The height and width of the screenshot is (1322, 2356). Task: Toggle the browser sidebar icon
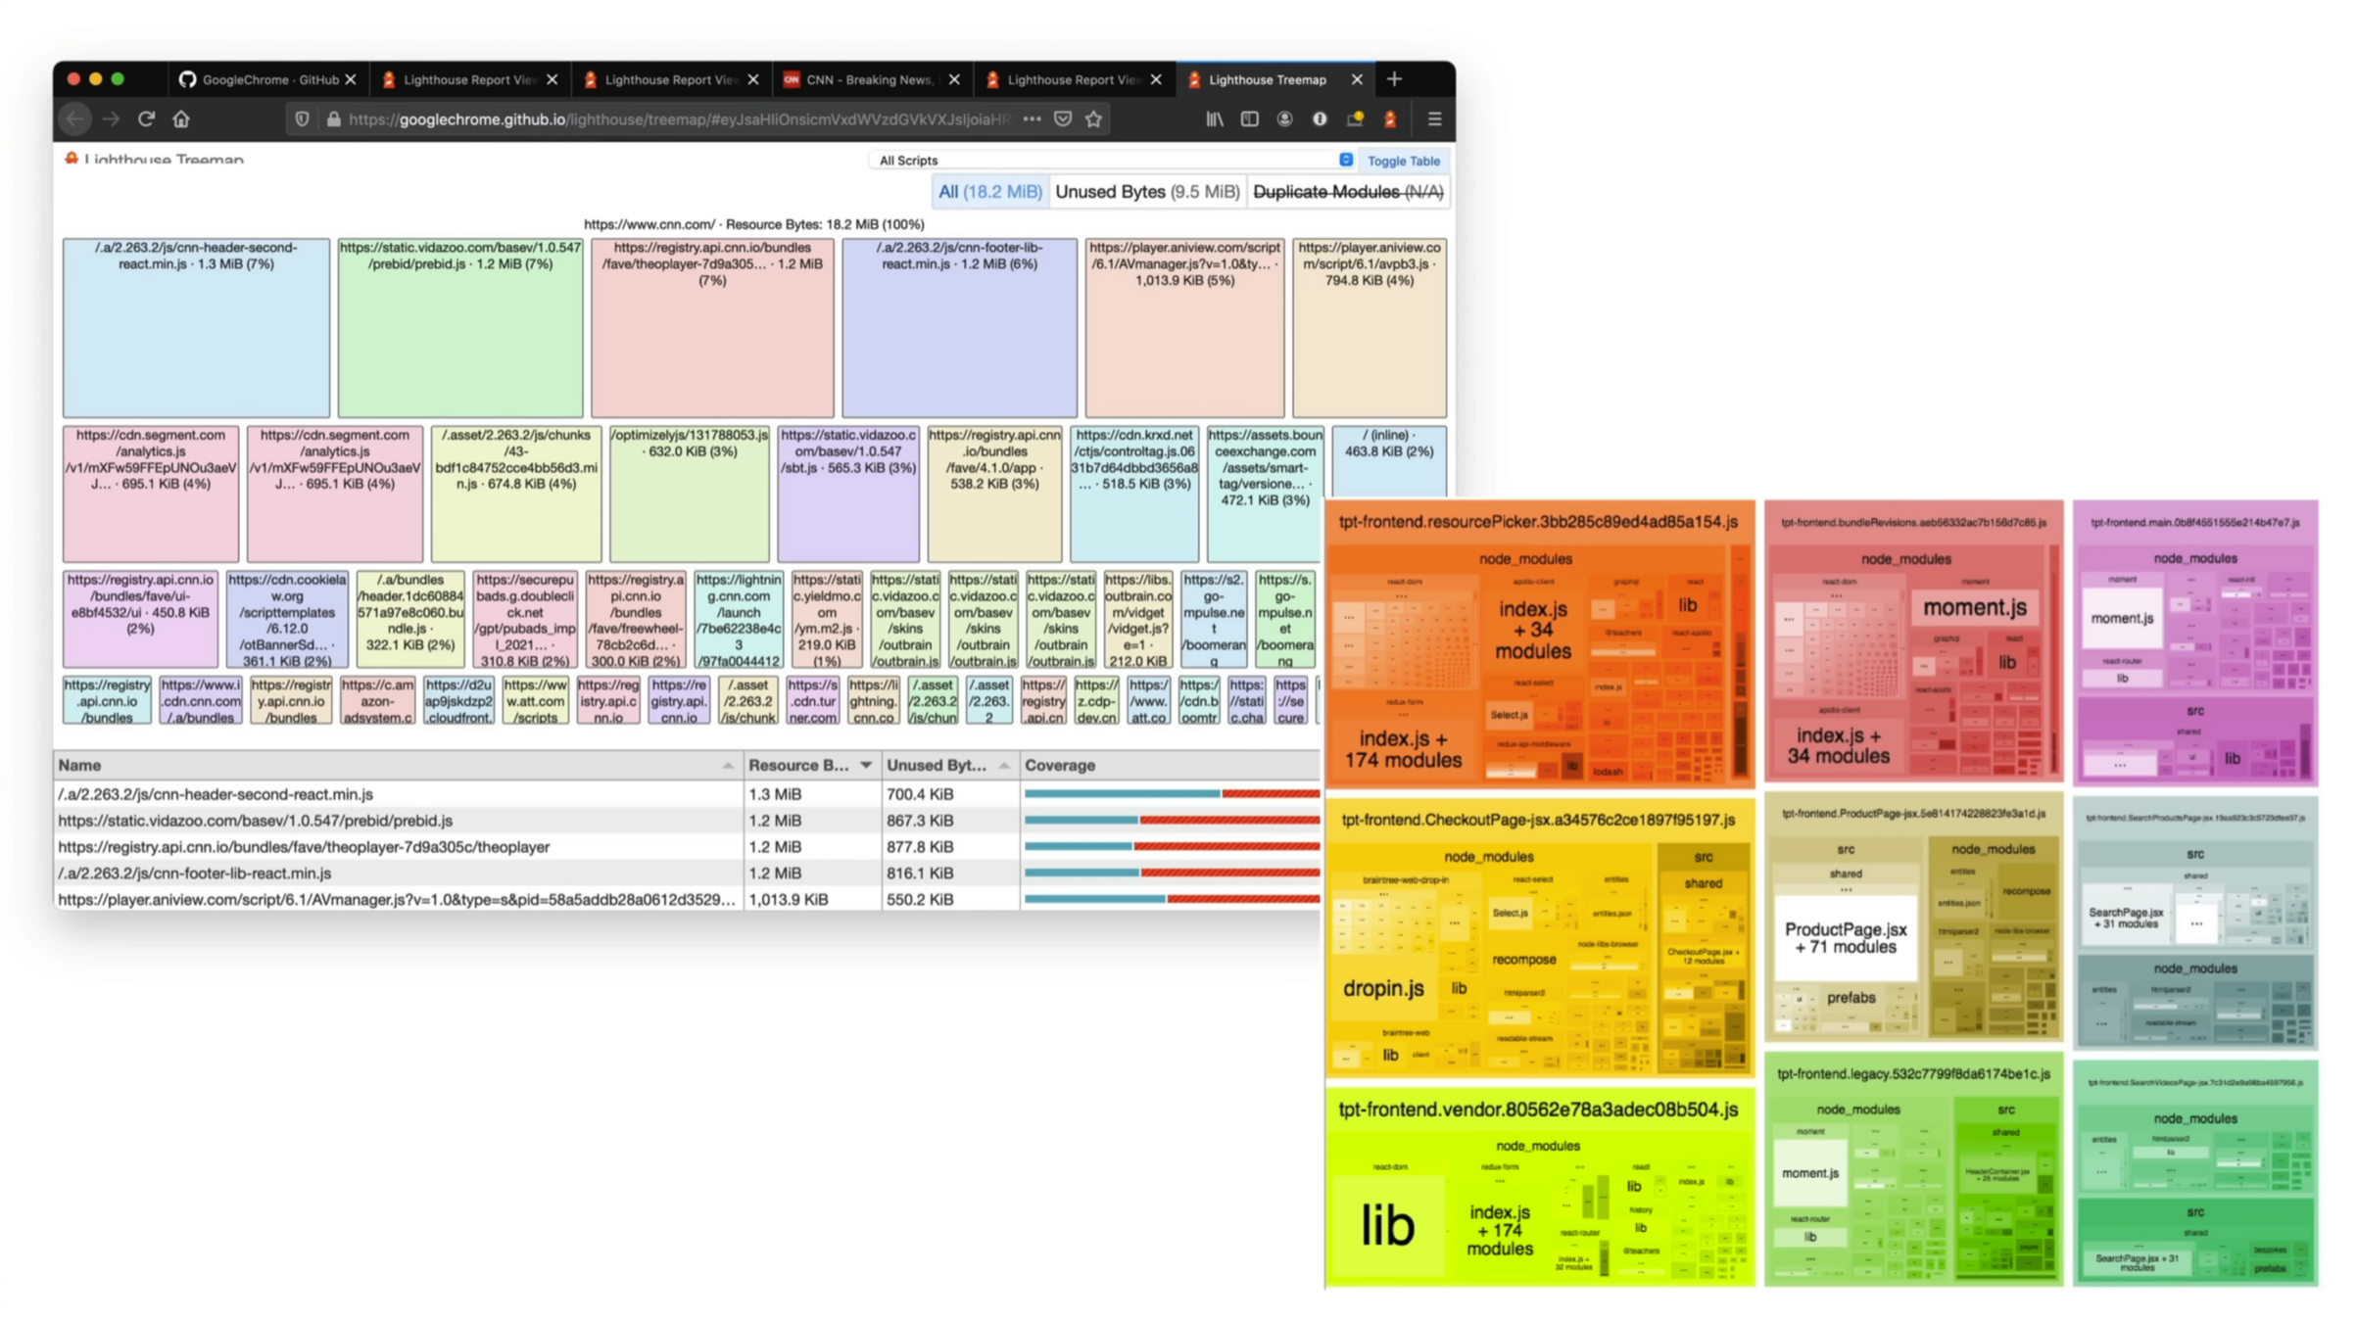(1250, 118)
